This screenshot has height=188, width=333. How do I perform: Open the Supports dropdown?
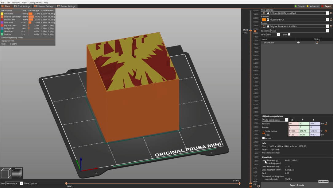pyautogui.click(x=327, y=31)
